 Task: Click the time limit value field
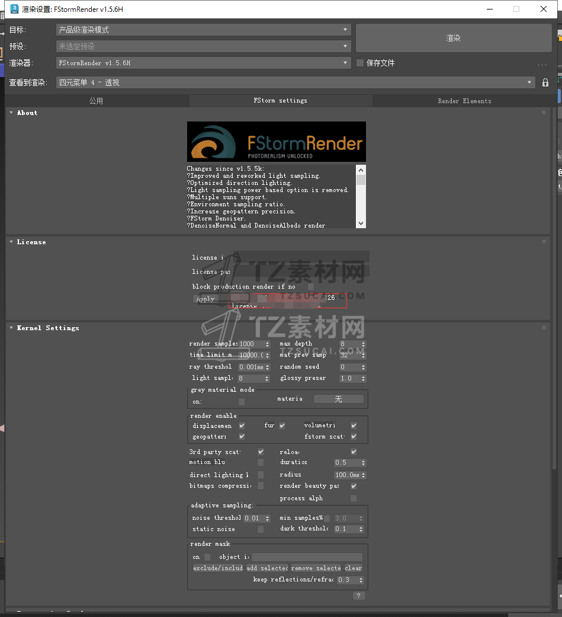point(251,356)
